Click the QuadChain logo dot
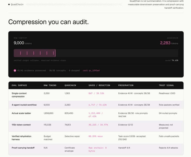Viewport: 191px width, 157px height. tap(9, 4)
